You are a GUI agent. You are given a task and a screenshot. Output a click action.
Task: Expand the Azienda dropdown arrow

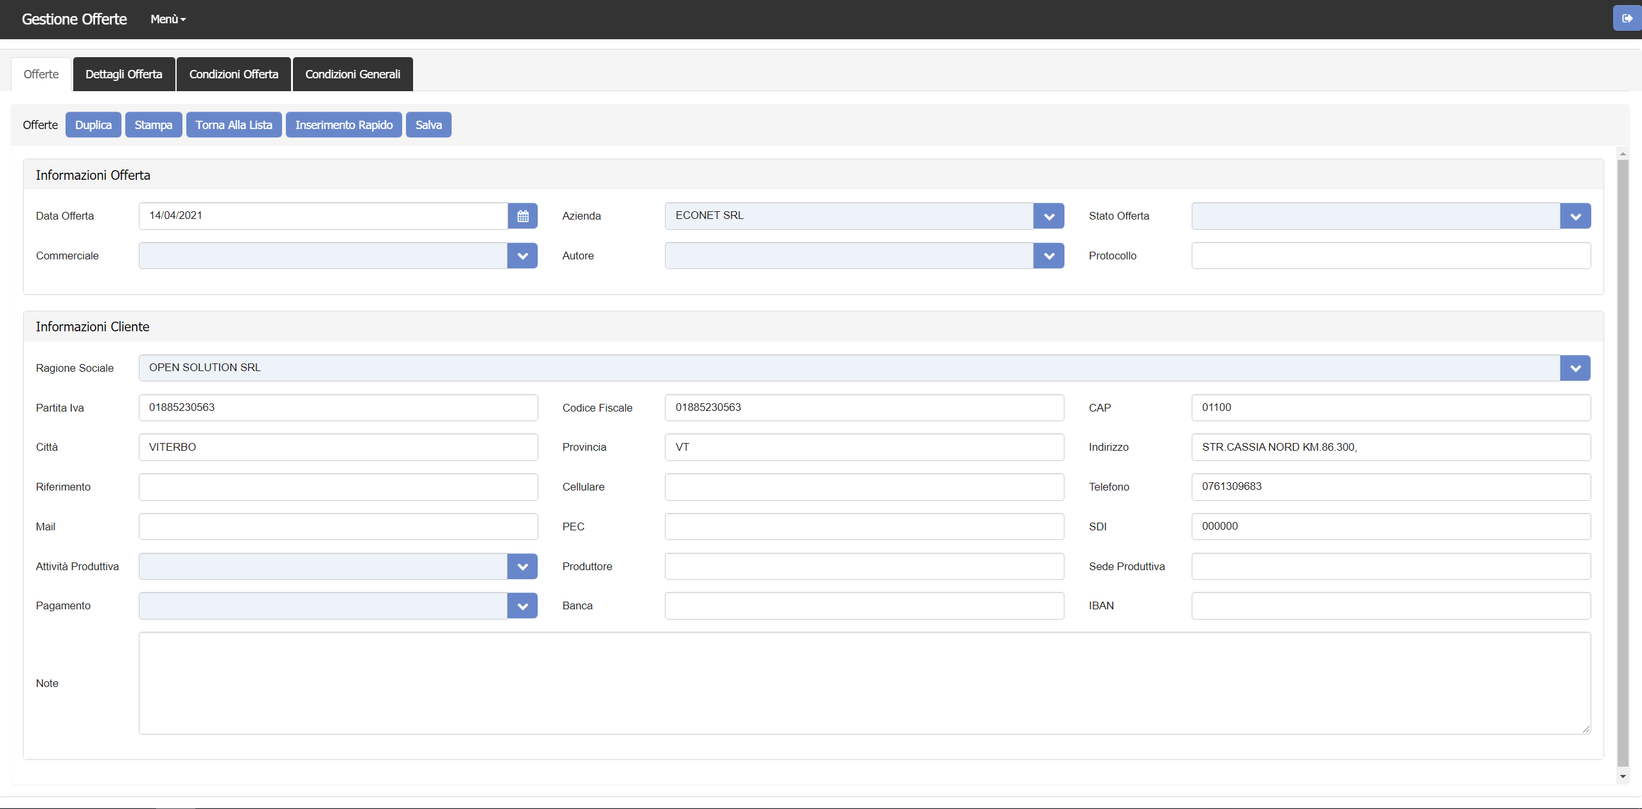pyautogui.click(x=1048, y=216)
